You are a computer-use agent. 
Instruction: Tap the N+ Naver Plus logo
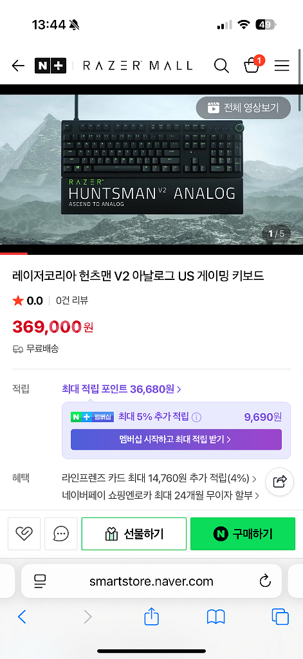pos(50,66)
